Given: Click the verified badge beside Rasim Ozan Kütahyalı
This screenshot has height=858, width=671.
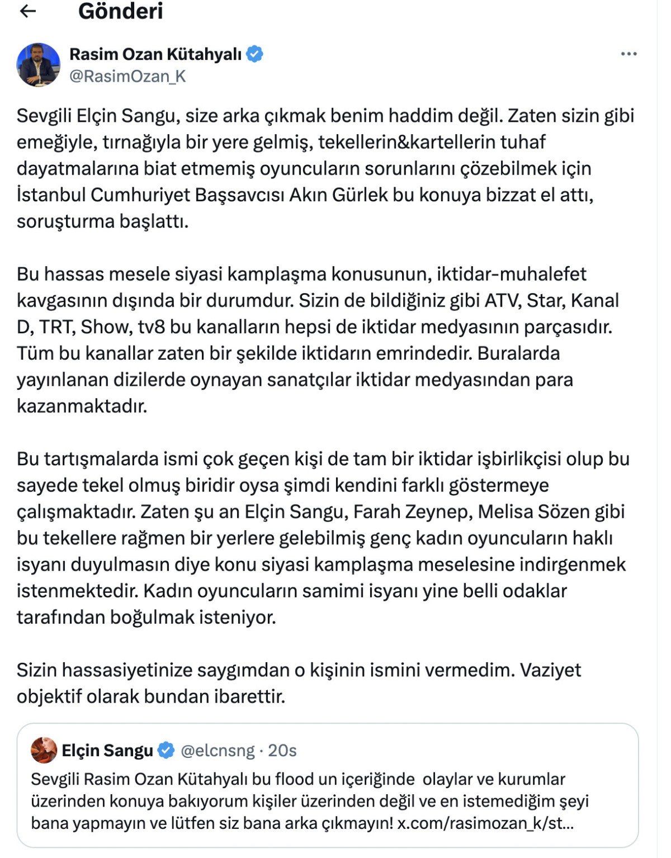Looking at the screenshot, I should pos(255,54).
